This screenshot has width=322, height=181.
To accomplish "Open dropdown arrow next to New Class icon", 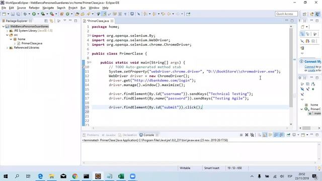I will tap(71, 14).
